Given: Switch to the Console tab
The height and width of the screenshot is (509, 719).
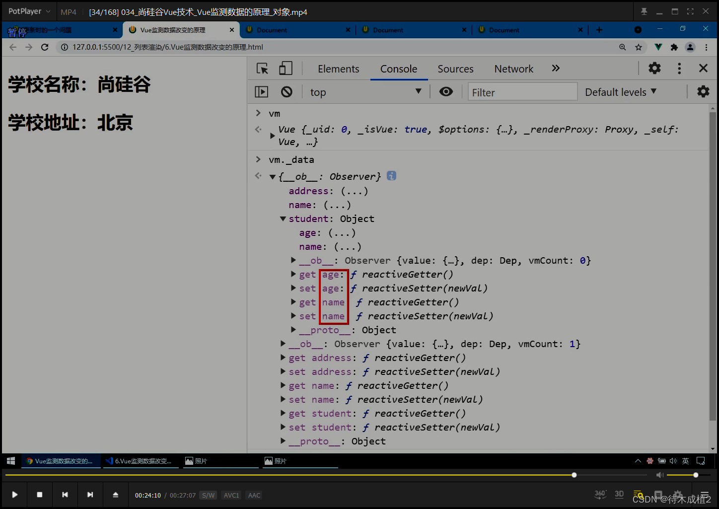Looking at the screenshot, I should 399,69.
